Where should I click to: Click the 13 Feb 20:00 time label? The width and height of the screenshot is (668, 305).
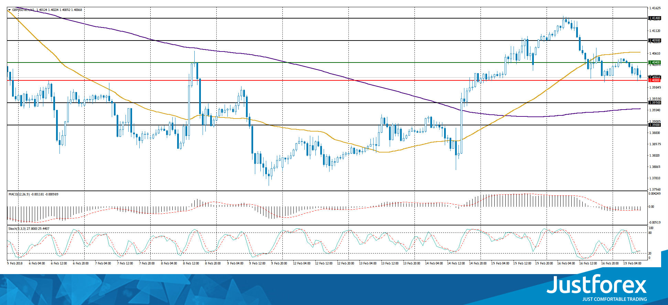click(412, 263)
